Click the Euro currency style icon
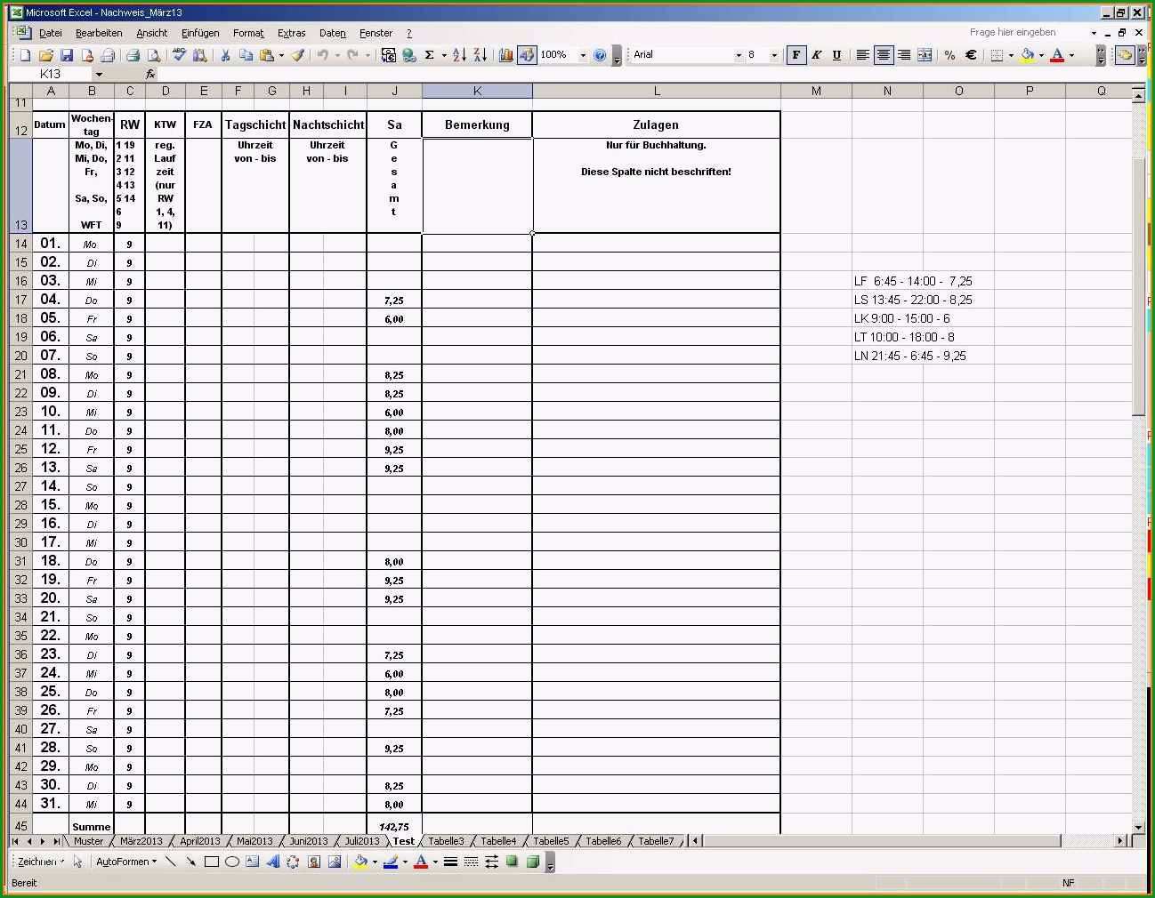 tap(971, 55)
